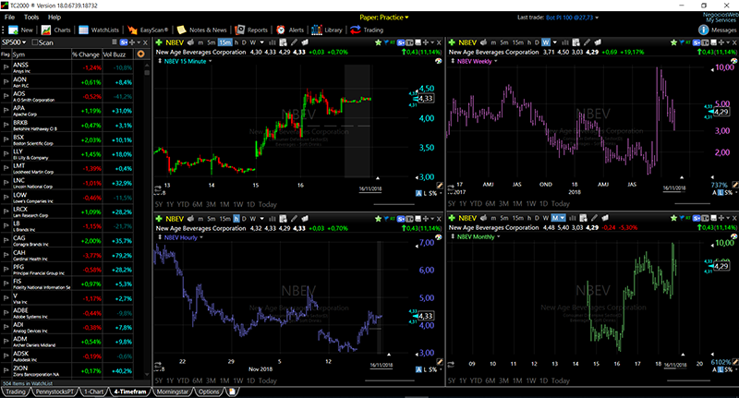Screen dimensions: 739x398
Task: Open color palette icon in 15 Minute chart
Action: (x=438, y=61)
